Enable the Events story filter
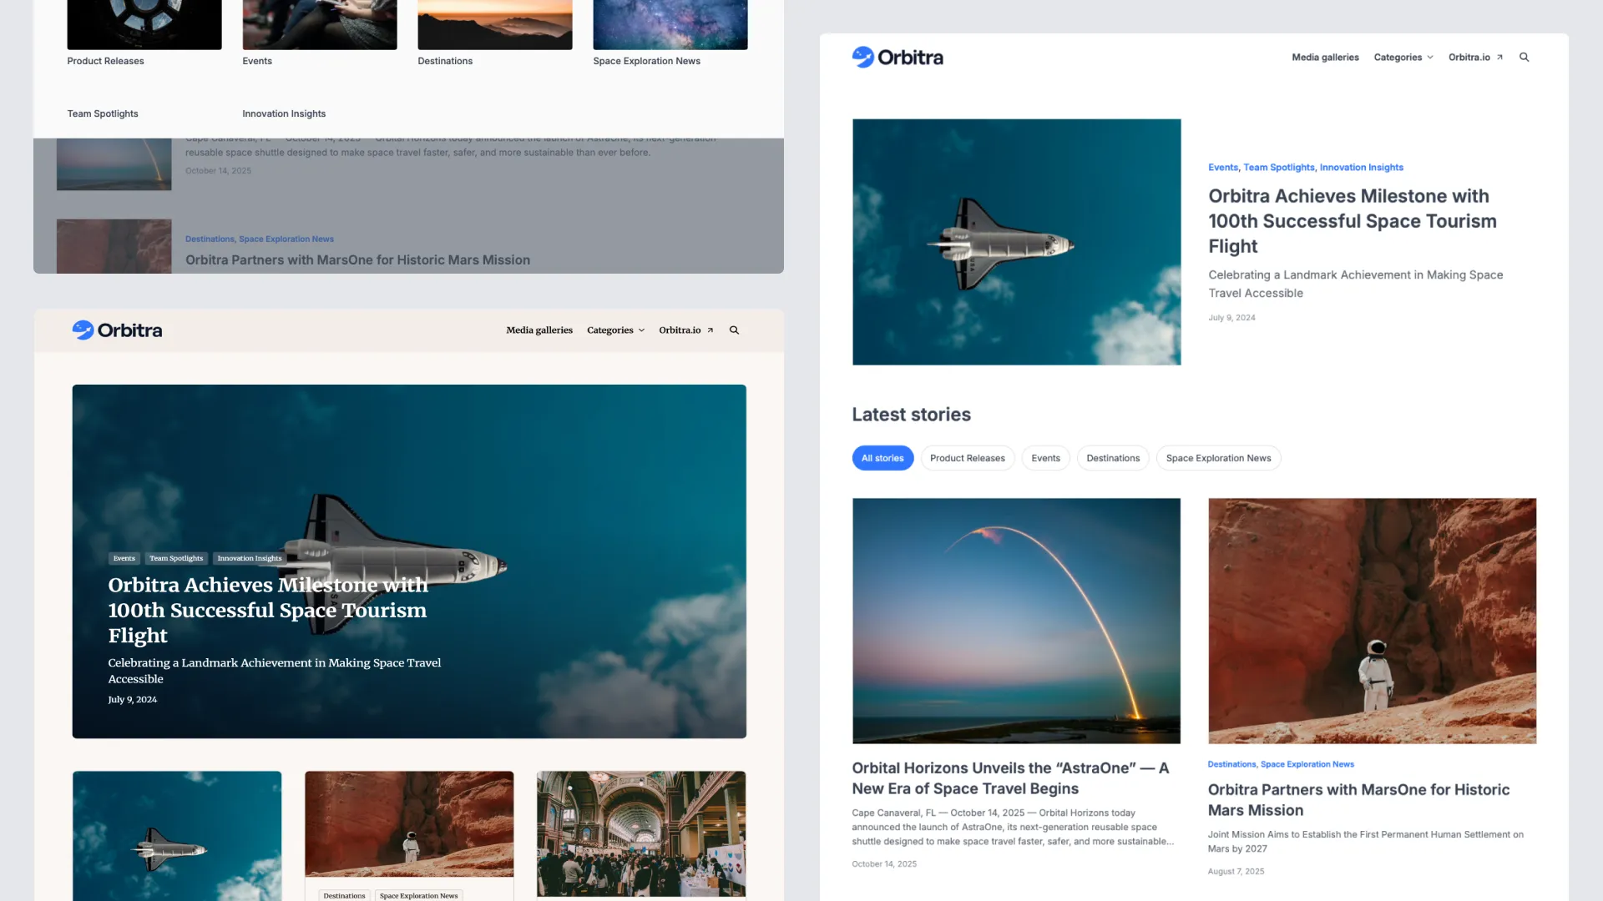 [x=1045, y=457]
